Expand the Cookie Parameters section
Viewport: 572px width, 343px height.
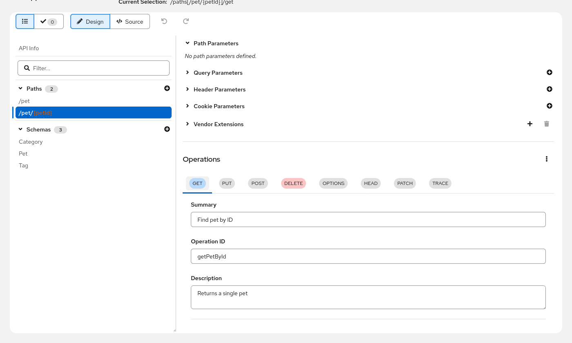pyautogui.click(x=188, y=106)
